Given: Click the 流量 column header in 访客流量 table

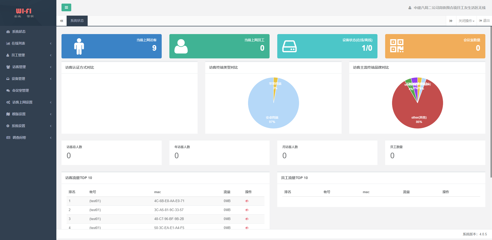Looking at the screenshot, I should click(227, 192).
